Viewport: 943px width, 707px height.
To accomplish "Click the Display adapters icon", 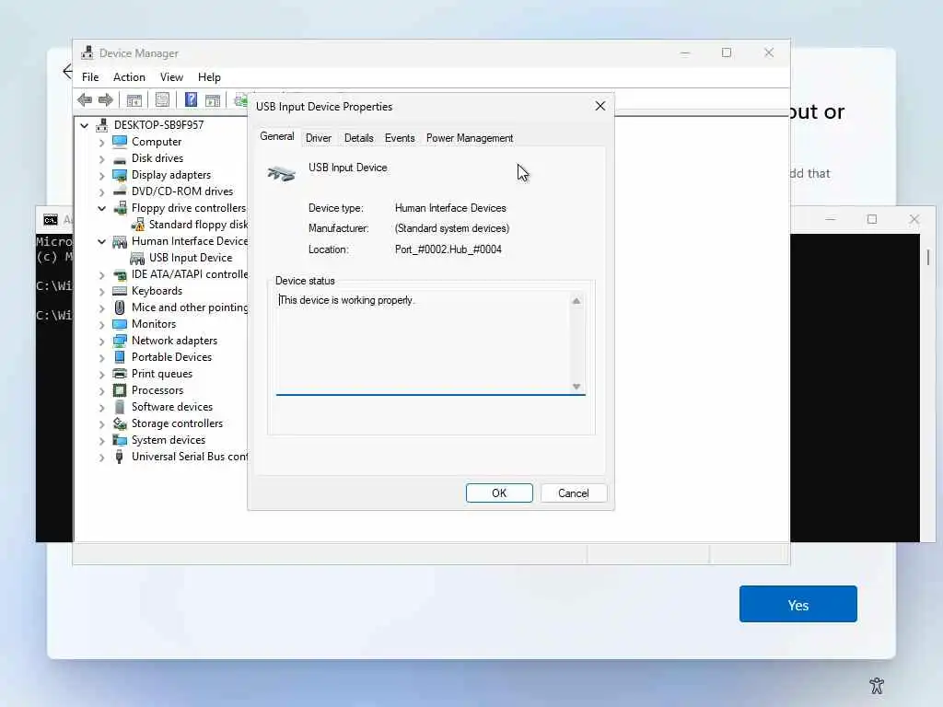I will pyautogui.click(x=120, y=175).
